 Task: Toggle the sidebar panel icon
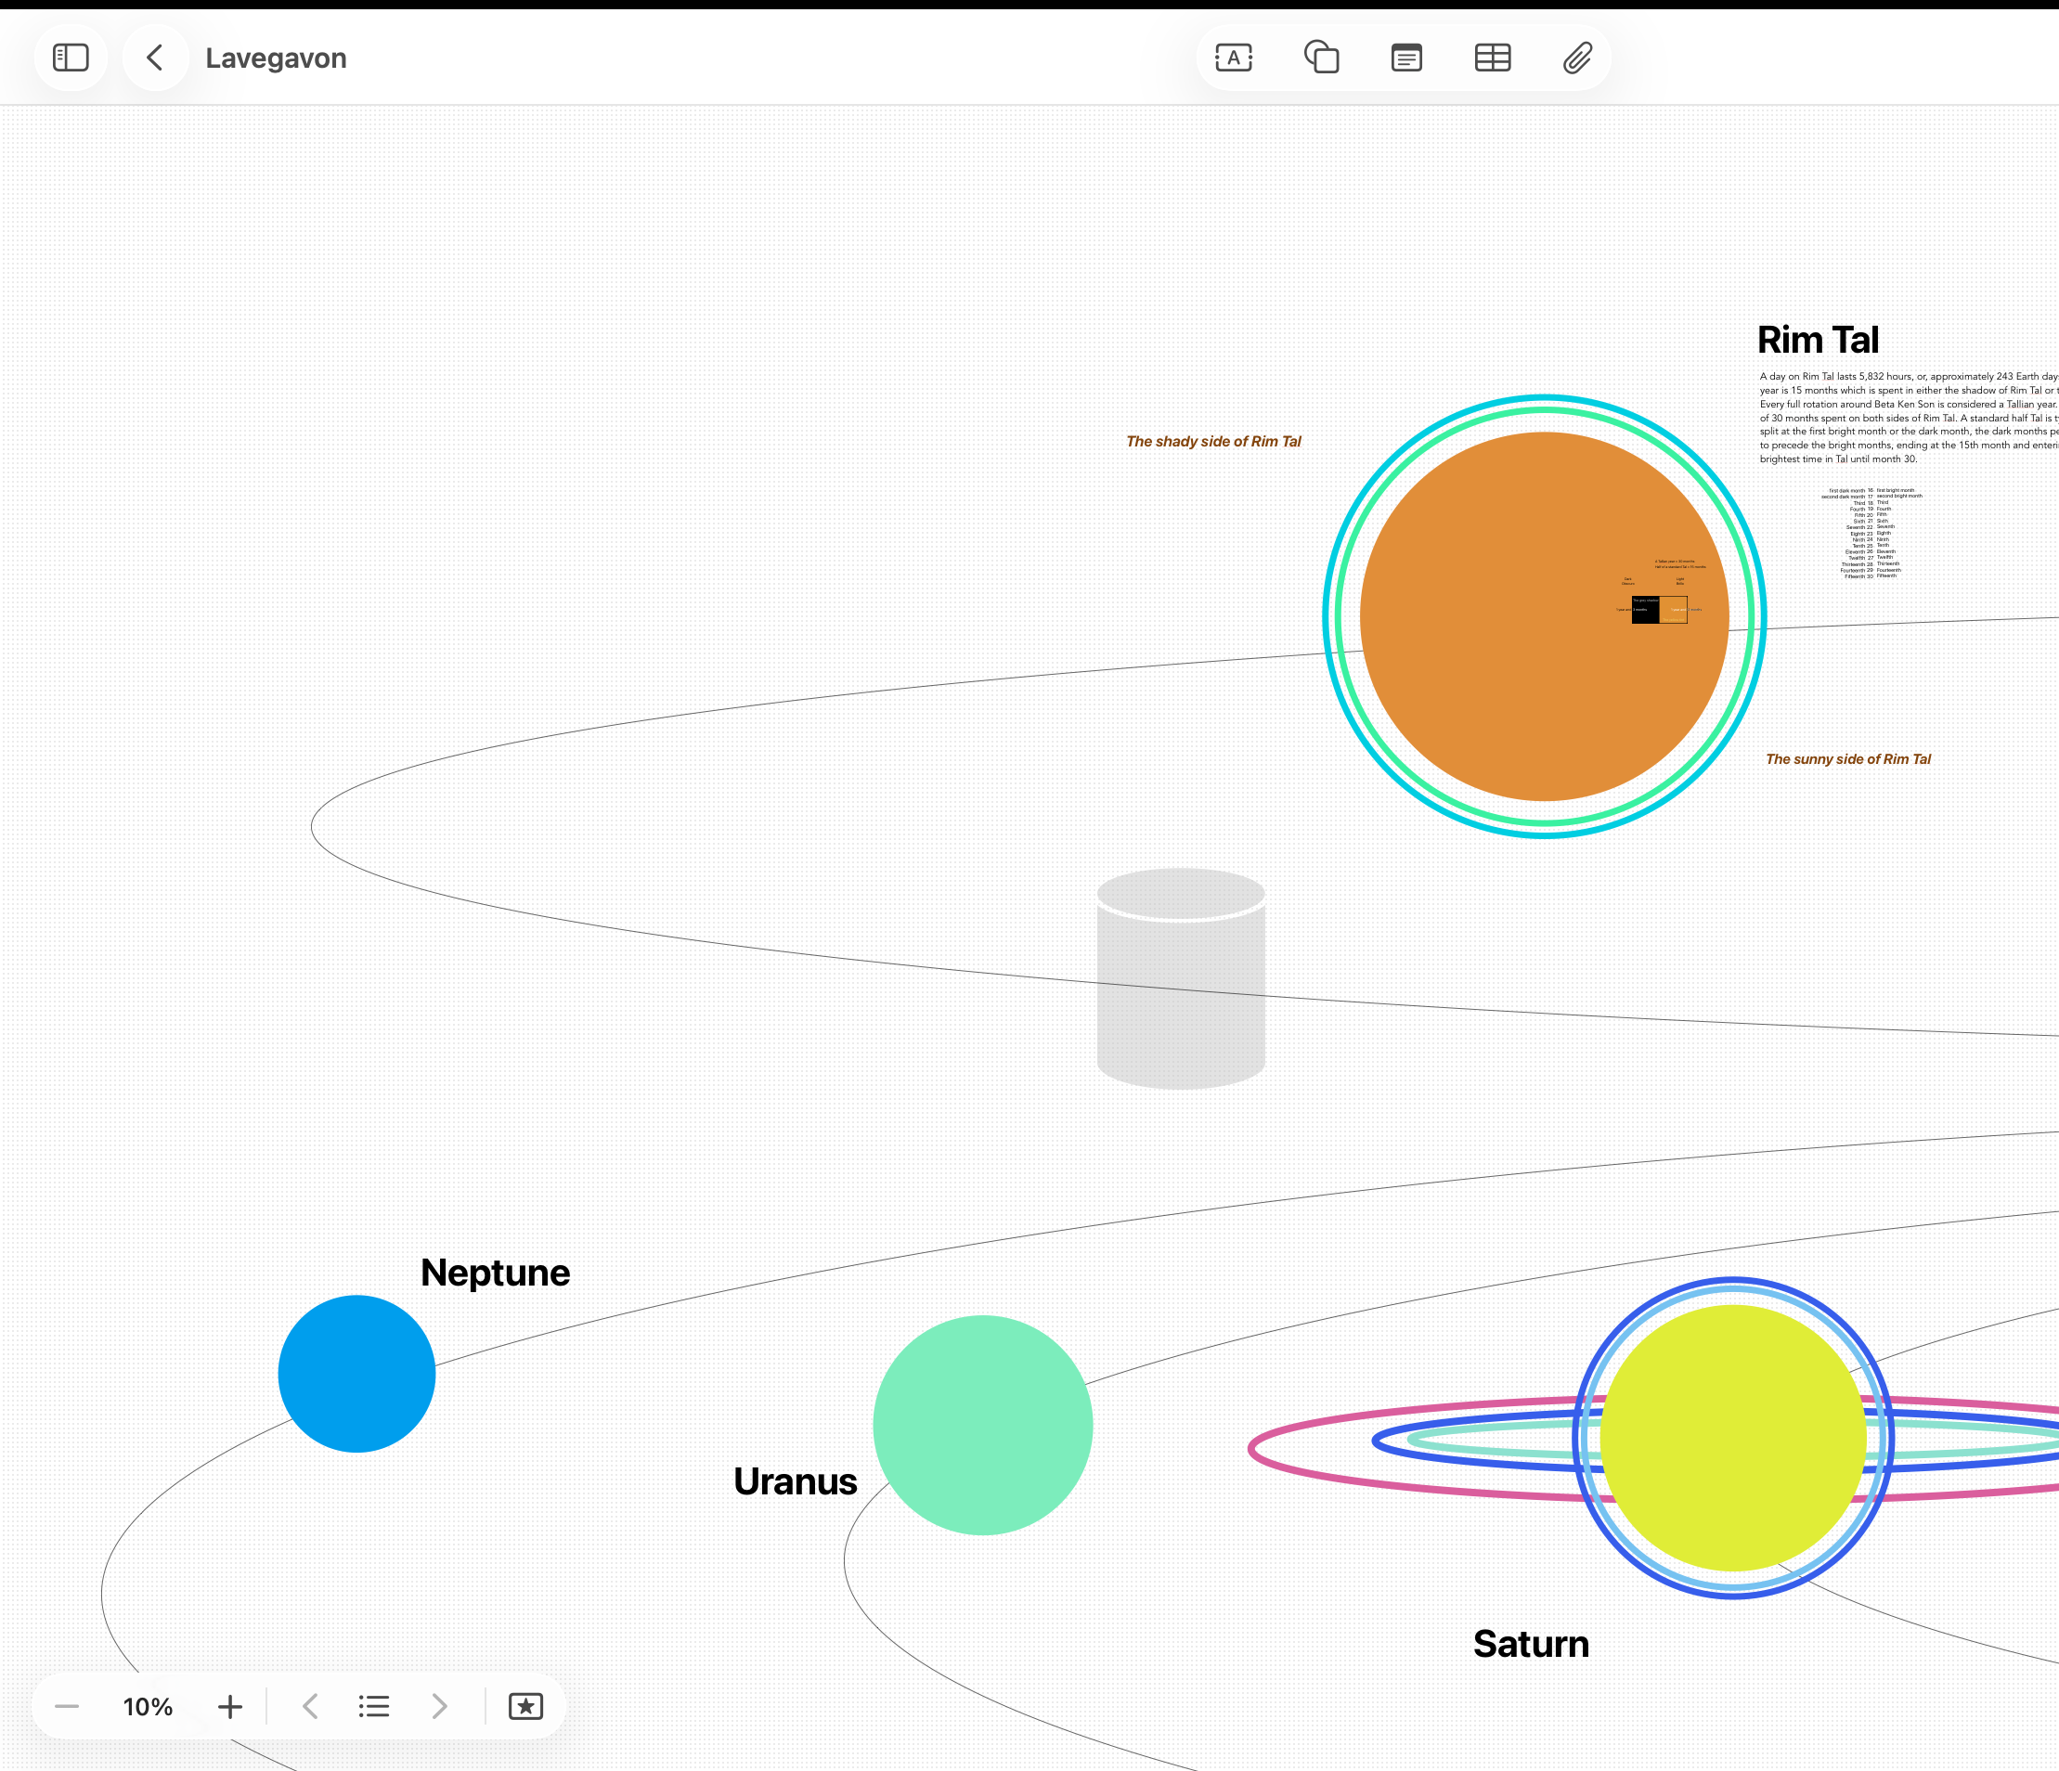pos(71,58)
